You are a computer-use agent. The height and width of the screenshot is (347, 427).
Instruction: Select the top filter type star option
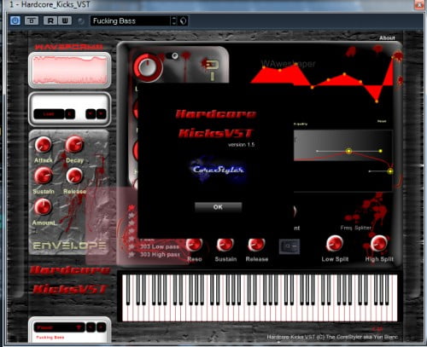pos(132,208)
